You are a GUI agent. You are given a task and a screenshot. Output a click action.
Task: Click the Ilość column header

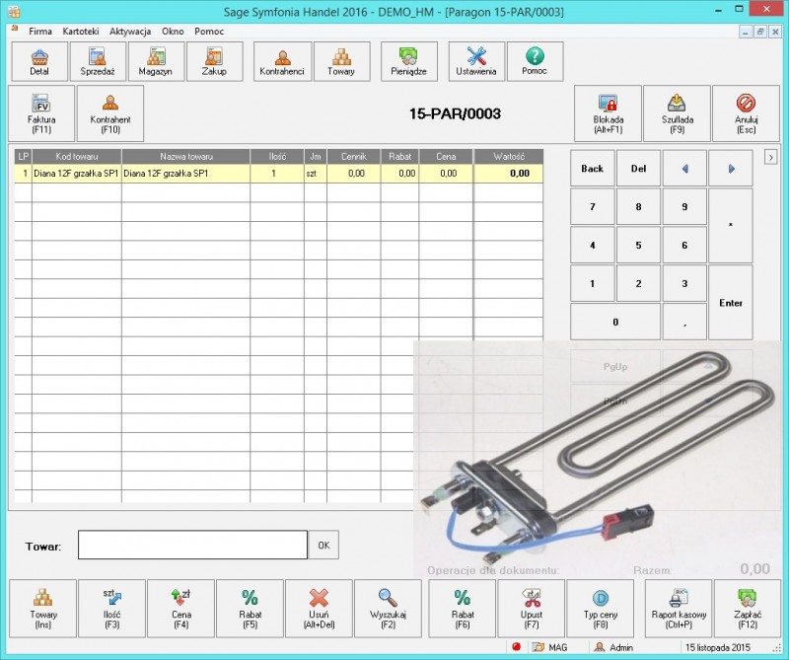[x=277, y=157]
